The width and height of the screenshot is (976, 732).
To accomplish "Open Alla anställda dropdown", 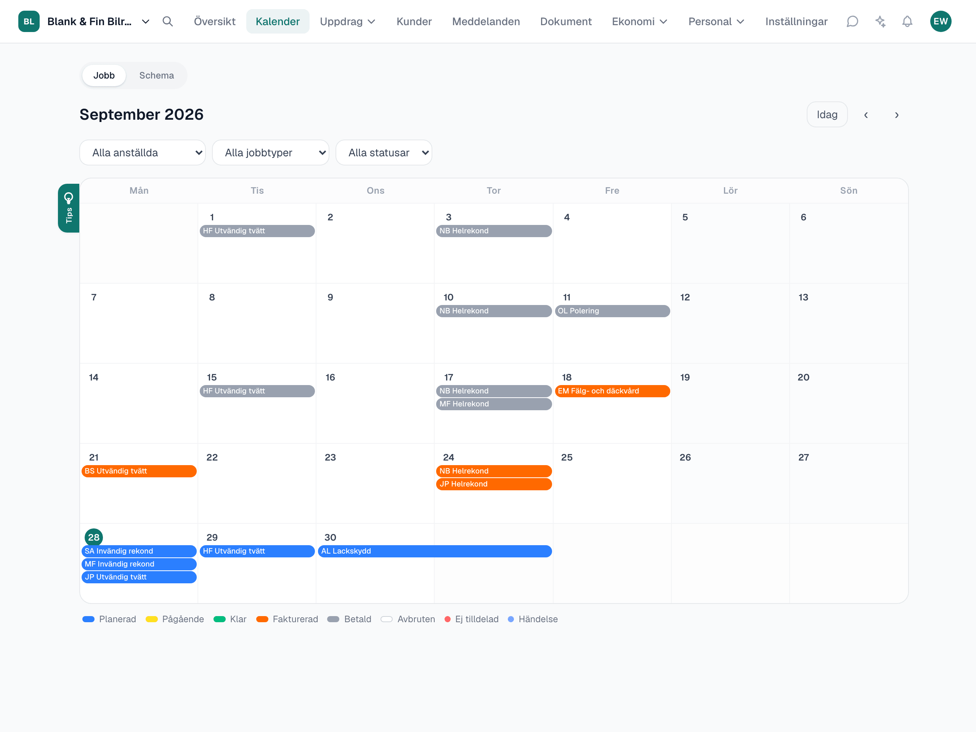I will (x=143, y=152).
